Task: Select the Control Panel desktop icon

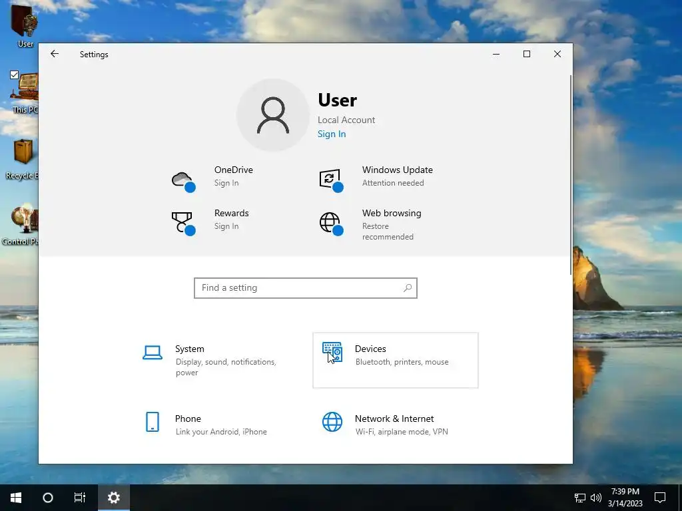Action: point(21,225)
